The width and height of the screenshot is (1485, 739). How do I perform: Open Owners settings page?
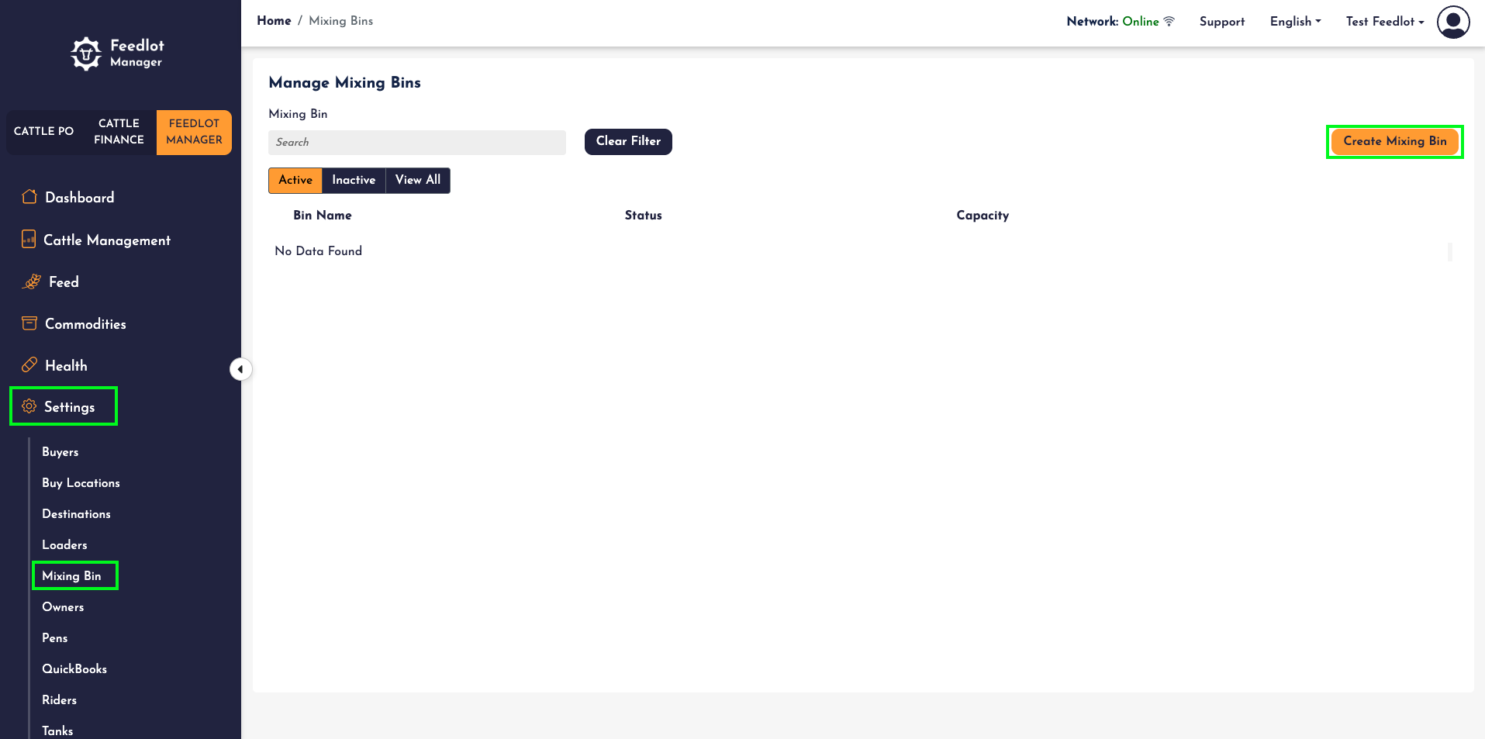63,607
